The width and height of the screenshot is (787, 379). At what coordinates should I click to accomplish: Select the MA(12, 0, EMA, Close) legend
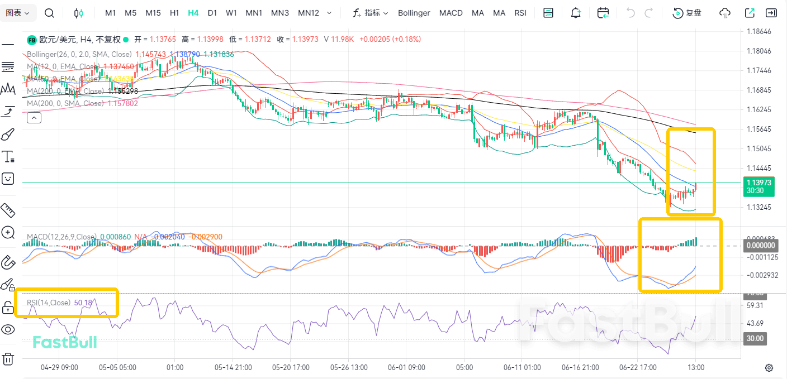click(x=63, y=66)
